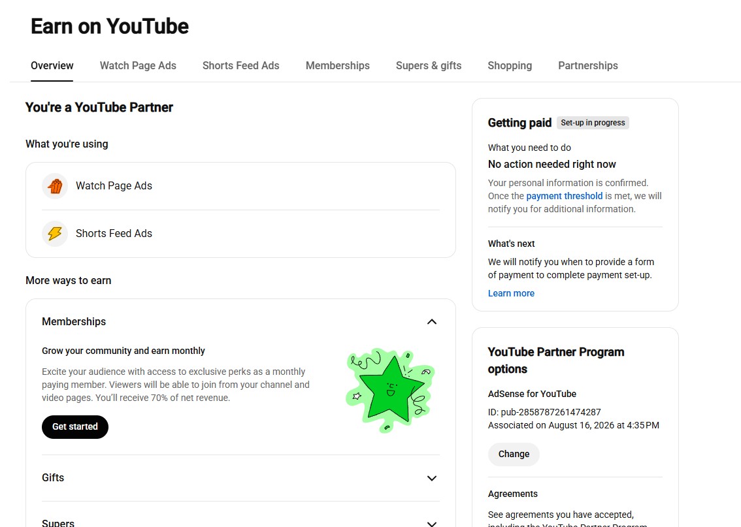The width and height of the screenshot is (741, 527).
Task: Click the Watch Page Ads popcorn icon
Action: coord(55,186)
